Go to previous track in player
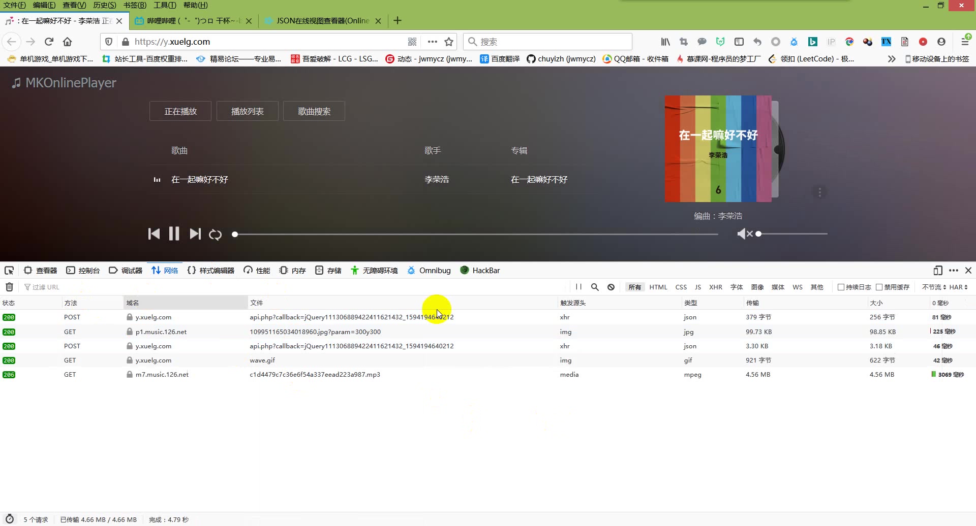Image resolution: width=976 pixels, height=526 pixels. pos(154,234)
